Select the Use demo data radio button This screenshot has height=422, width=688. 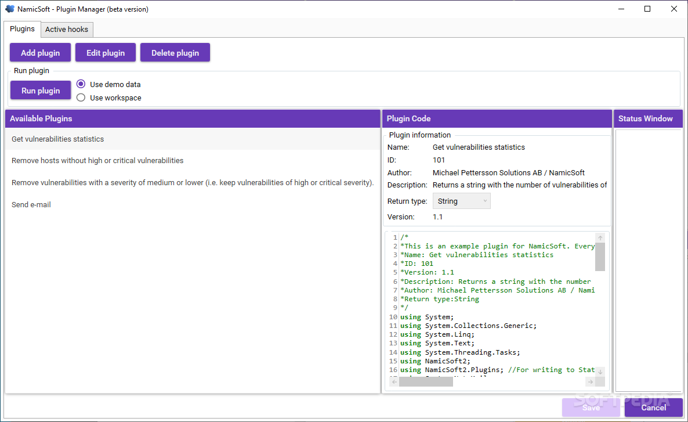point(81,84)
